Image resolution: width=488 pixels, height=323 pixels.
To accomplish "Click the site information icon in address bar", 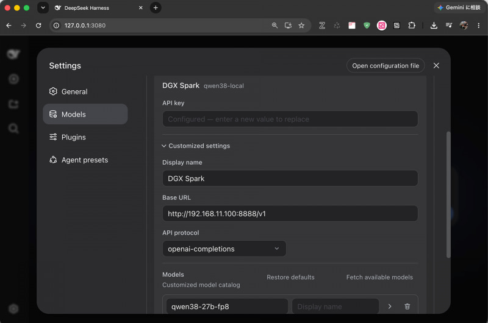I will click(x=56, y=26).
